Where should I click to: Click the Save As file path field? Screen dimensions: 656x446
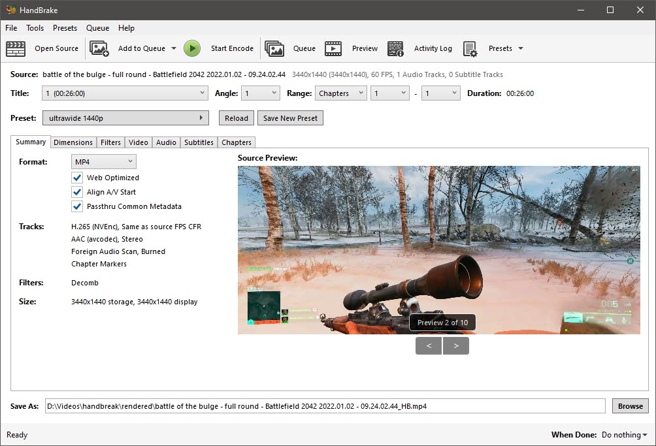point(325,406)
